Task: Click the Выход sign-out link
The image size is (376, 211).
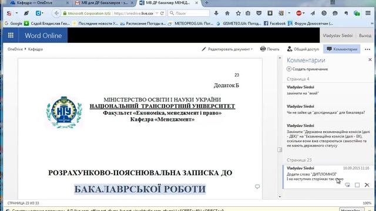Action: coord(365,35)
